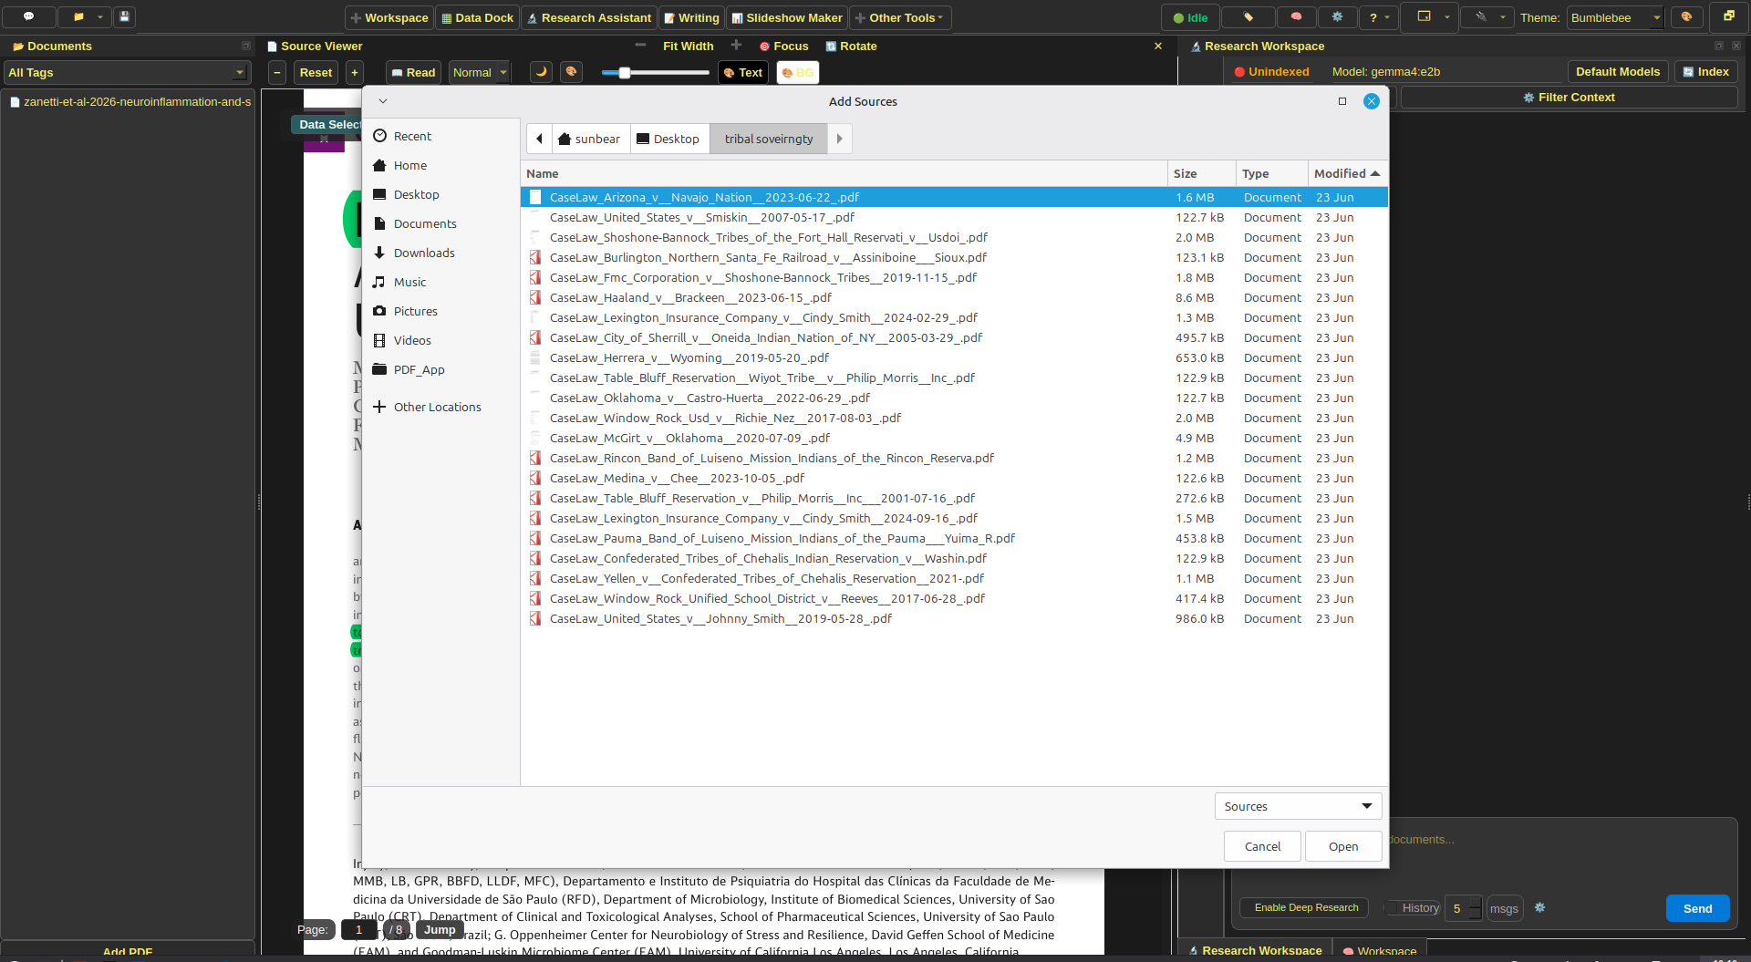
Task: Click the Default Models button
Action: (1618, 72)
